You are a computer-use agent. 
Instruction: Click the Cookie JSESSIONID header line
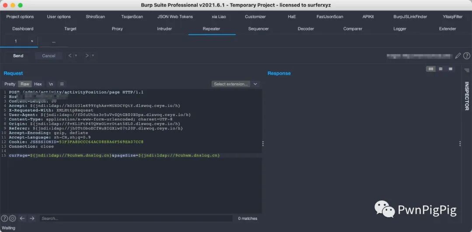point(76,142)
